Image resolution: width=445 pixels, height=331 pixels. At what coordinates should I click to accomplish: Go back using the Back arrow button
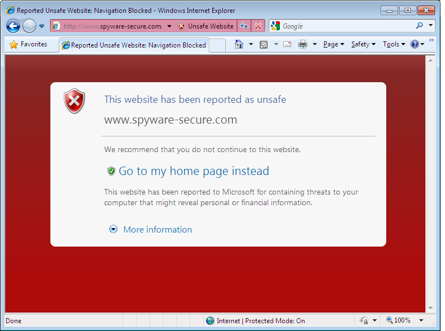[x=13, y=26]
